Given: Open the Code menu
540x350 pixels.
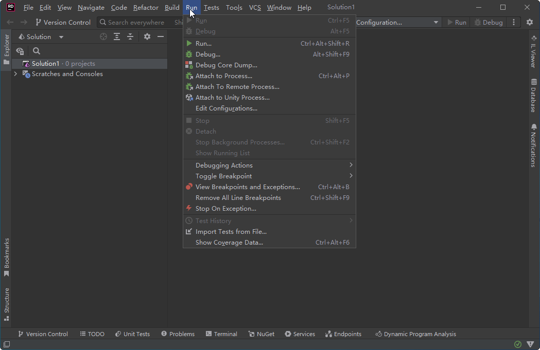Looking at the screenshot, I should click(x=119, y=8).
